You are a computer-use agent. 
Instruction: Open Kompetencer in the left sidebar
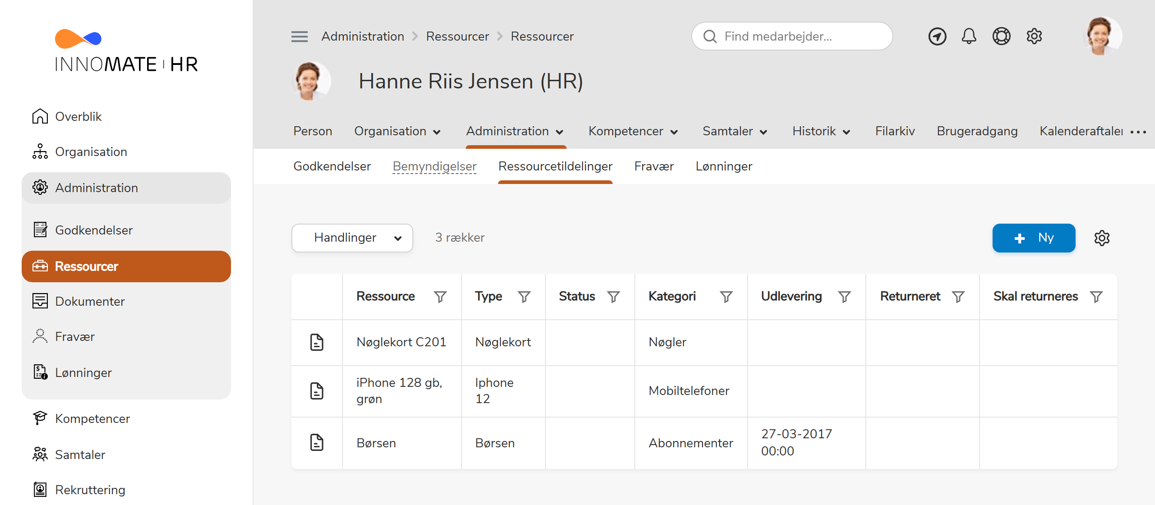pos(126,418)
